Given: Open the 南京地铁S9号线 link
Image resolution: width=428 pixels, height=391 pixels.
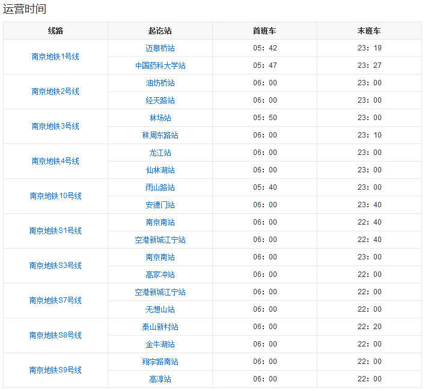Looking at the screenshot, I should (55, 370).
